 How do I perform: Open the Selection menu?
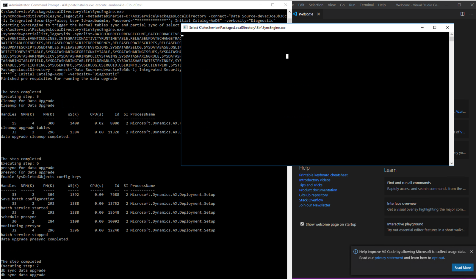click(316, 5)
